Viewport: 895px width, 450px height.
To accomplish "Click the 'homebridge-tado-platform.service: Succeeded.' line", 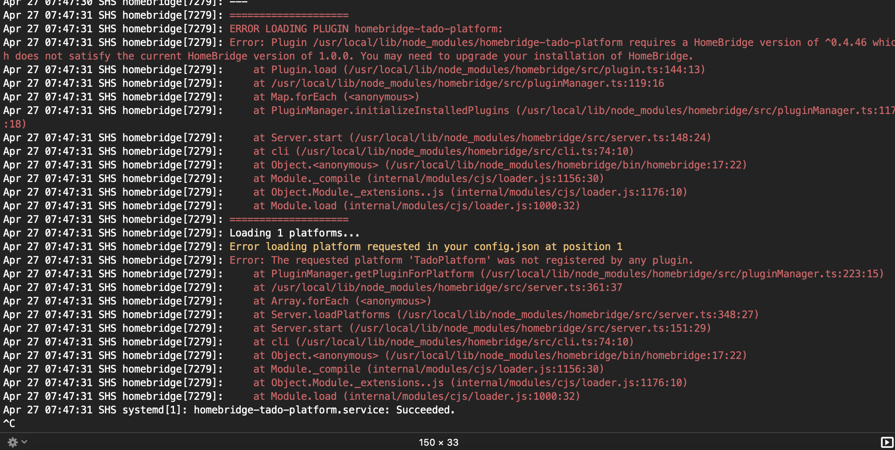I will [x=324, y=410].
